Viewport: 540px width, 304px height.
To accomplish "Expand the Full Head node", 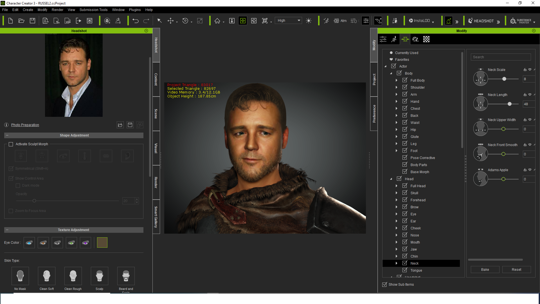I will (x=397, y=186).
